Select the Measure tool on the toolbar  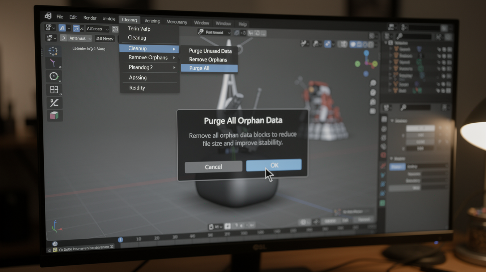click(x=54, y=103)
